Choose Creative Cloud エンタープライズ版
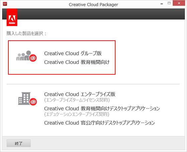187x152 pixels. (80, 94)
